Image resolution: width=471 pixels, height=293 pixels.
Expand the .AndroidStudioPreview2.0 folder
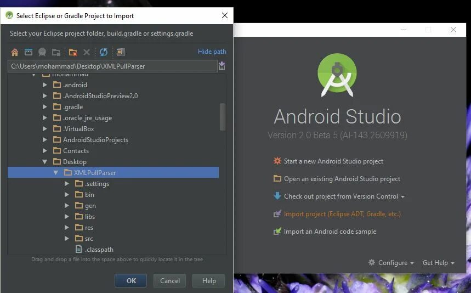tap(45, 96)
